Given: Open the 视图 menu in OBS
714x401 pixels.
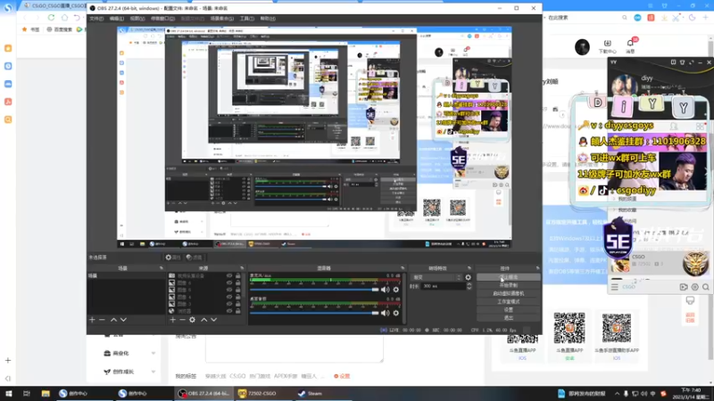Looking at the screenshot, I should (x=137, y=19).
